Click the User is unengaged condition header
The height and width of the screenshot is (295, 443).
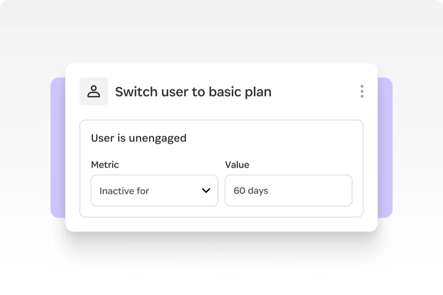coord(138,138)
